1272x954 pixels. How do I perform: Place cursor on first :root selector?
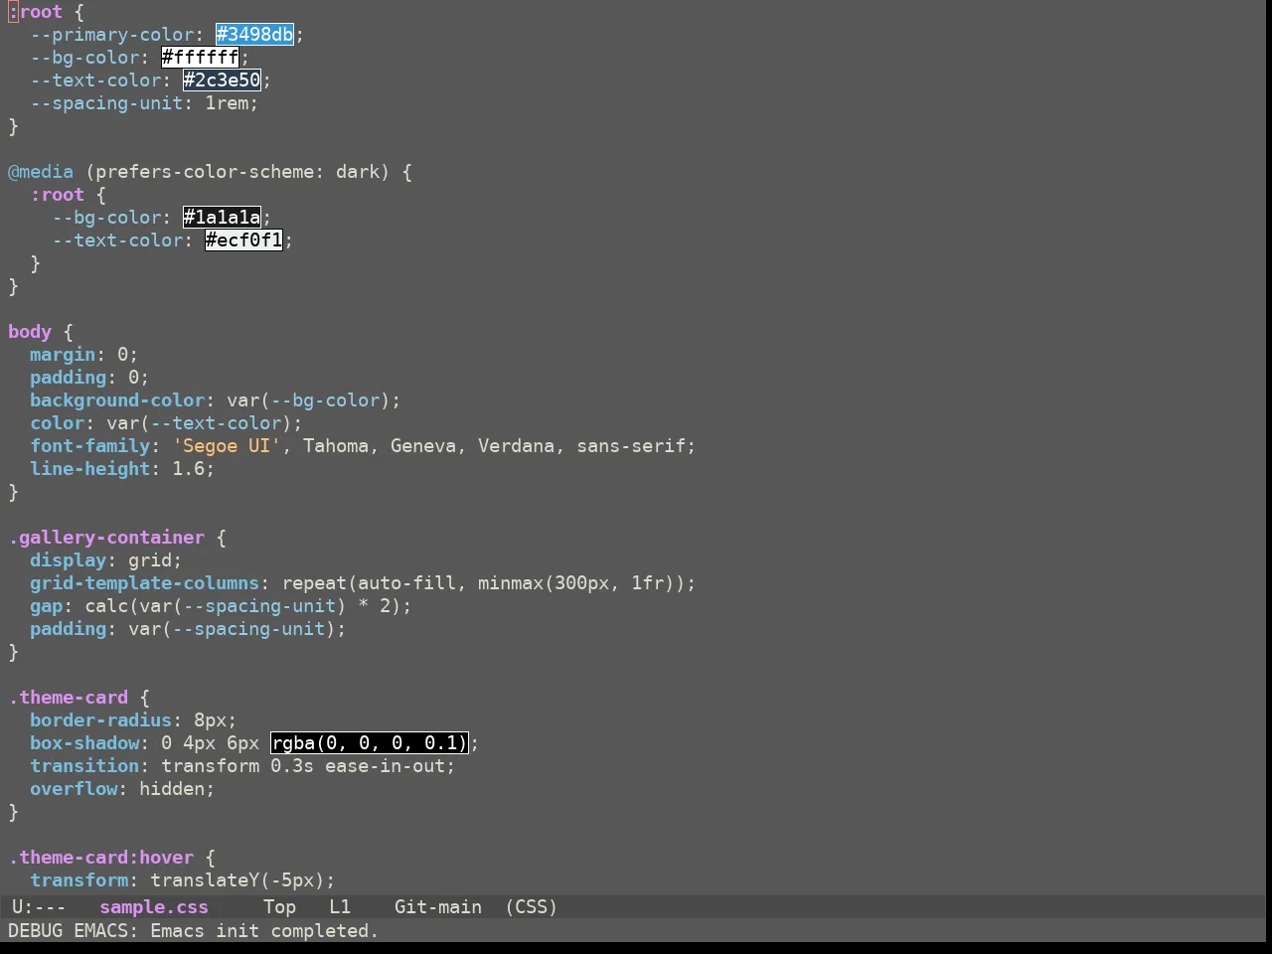pyautogui.click(x=35, y=12)
